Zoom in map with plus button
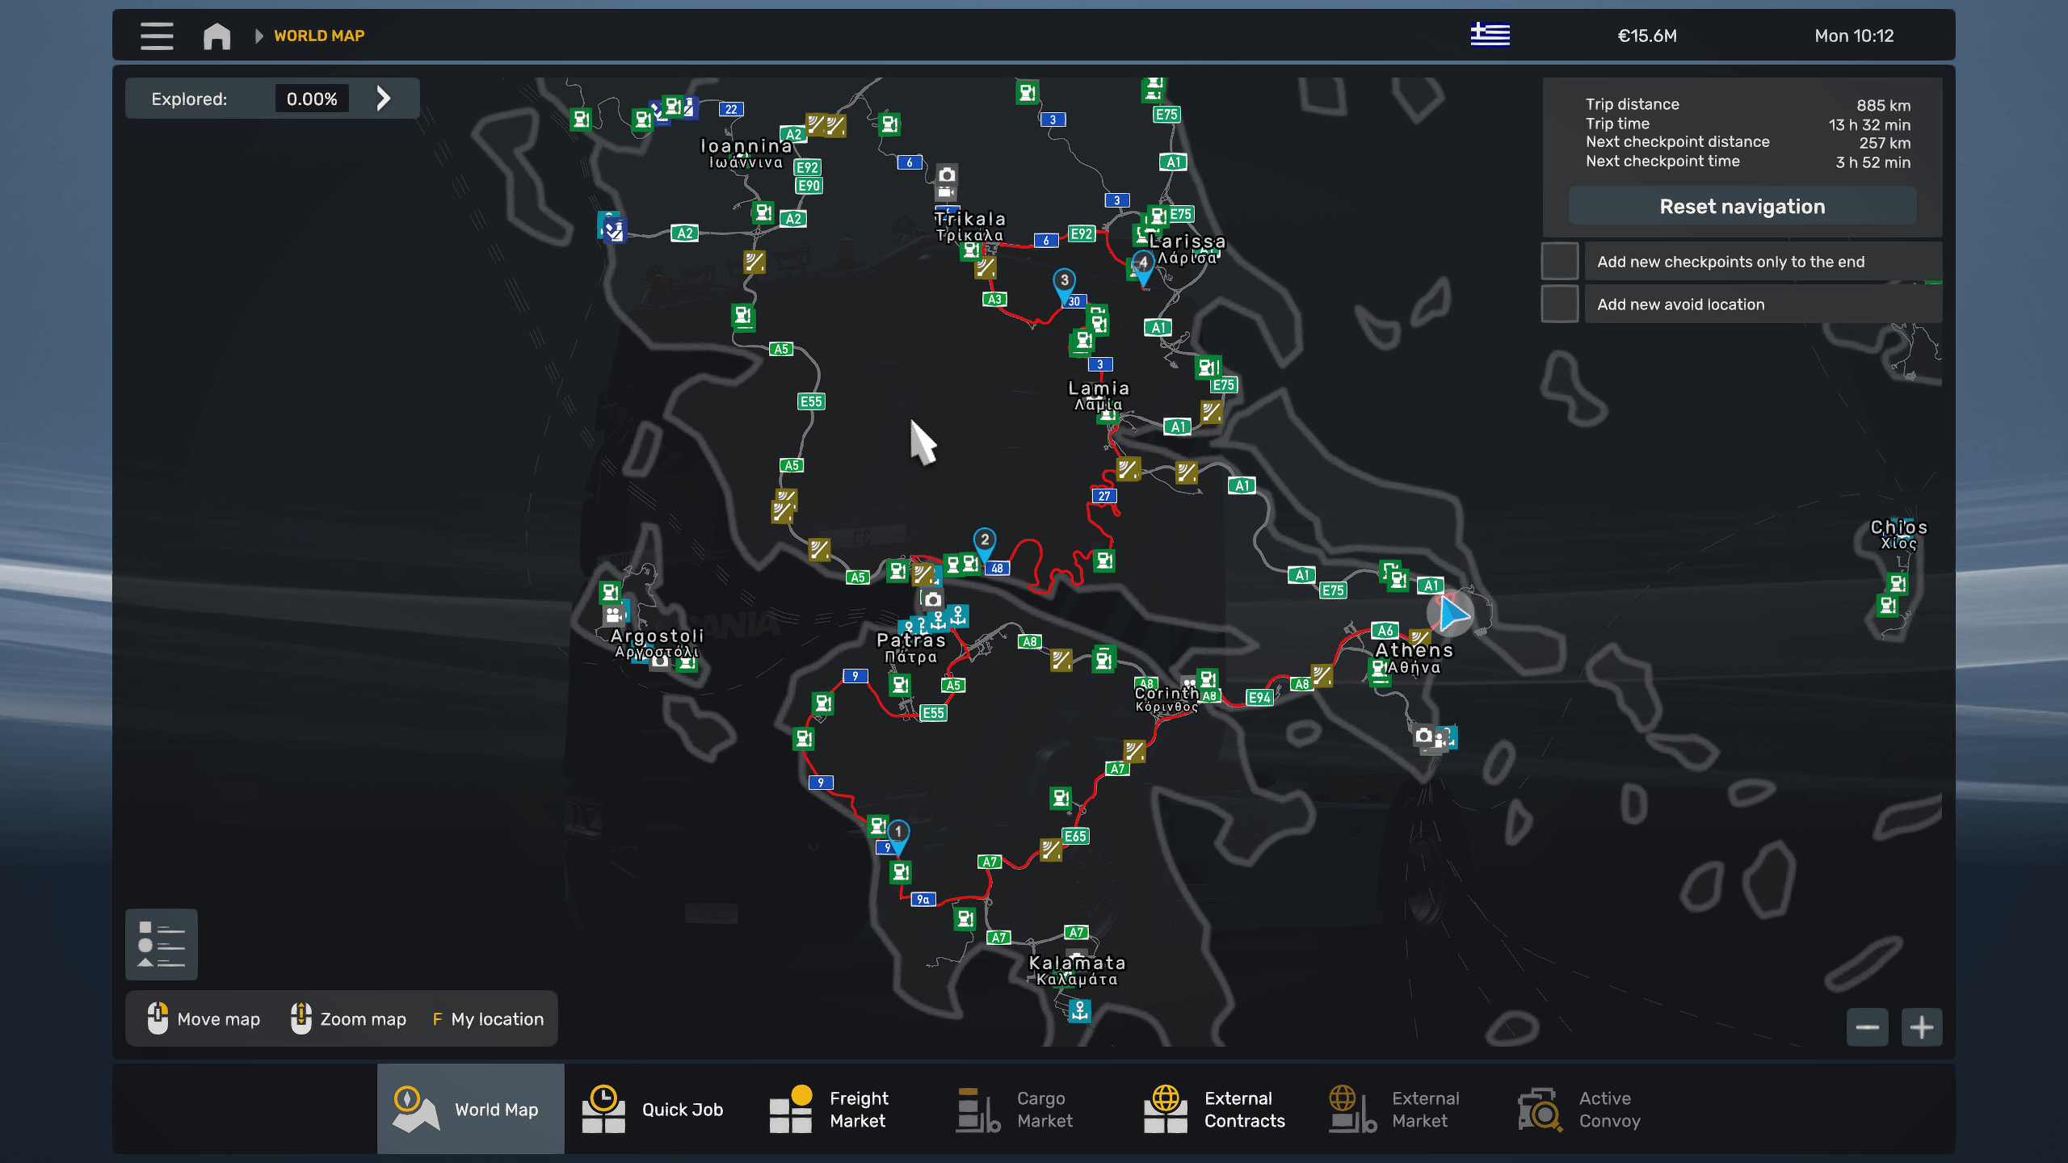This screenshot has width=2068, height=1163. click(1922, 1027)
